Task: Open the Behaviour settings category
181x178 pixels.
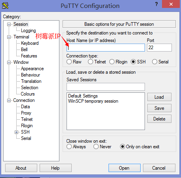Action: tap(30, 75)
